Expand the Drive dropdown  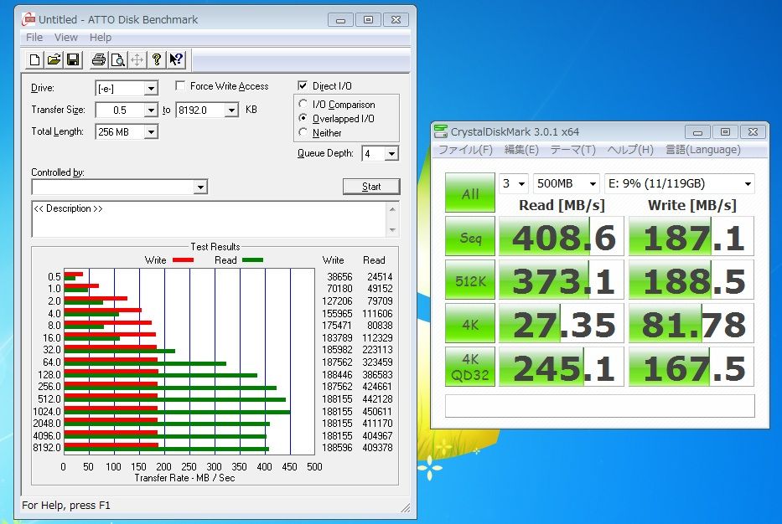pyautogui.click(x=151, y=89)
